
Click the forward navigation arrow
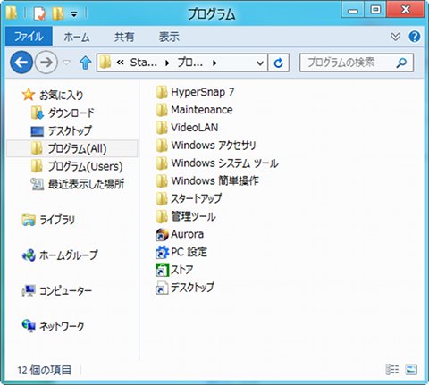coord(46,63)
